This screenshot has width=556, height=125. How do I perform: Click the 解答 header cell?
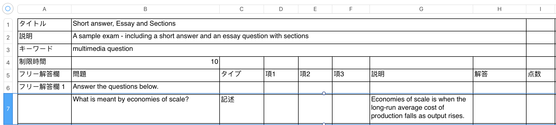499,74
